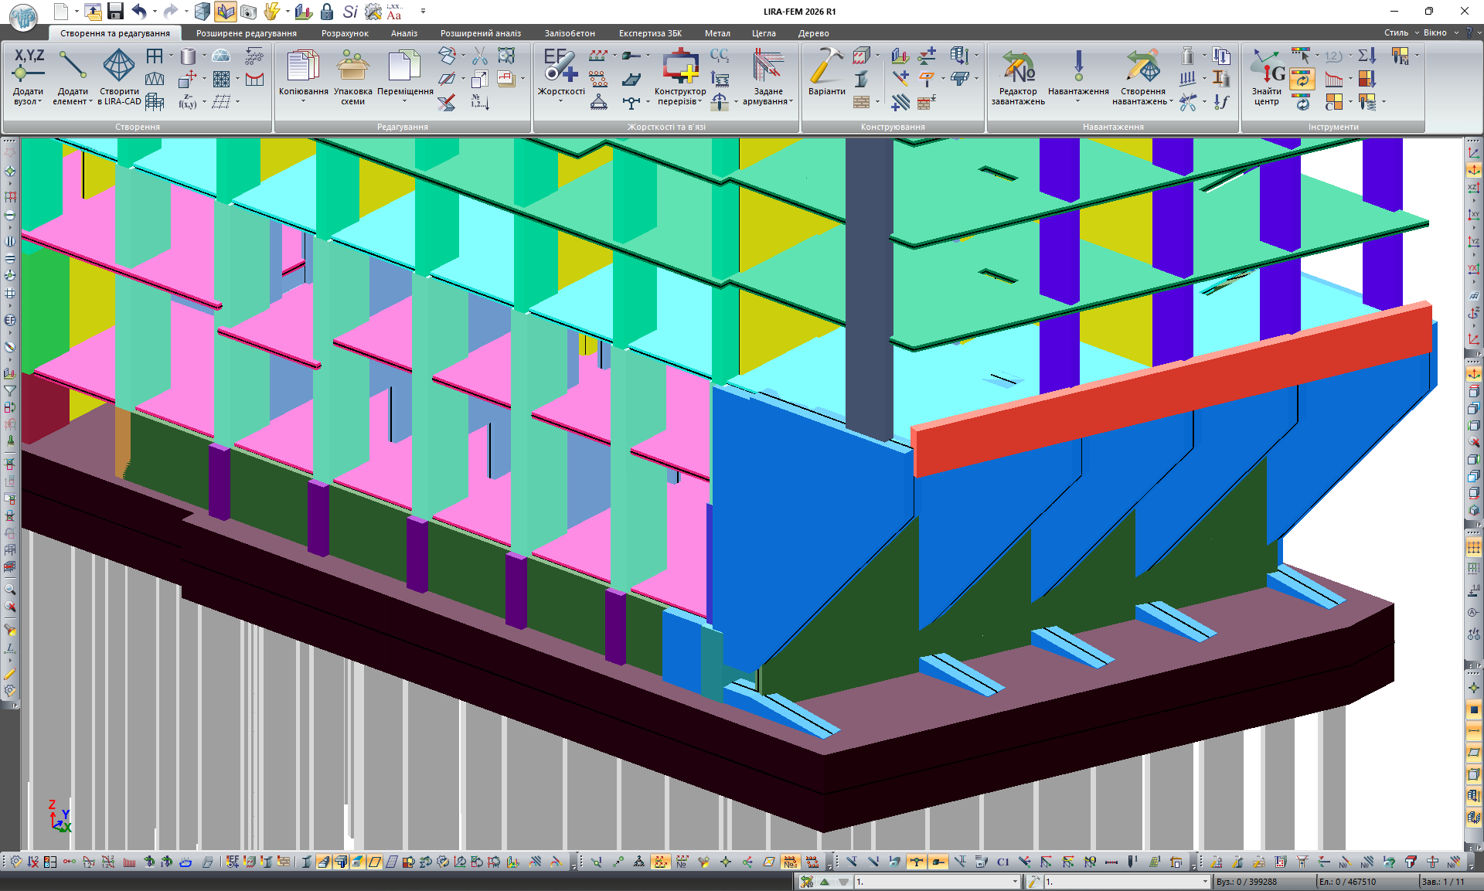Screen dimensions: 1484x891
Task: Click the next load case green arrow
Action: click(x=825, y=882)
